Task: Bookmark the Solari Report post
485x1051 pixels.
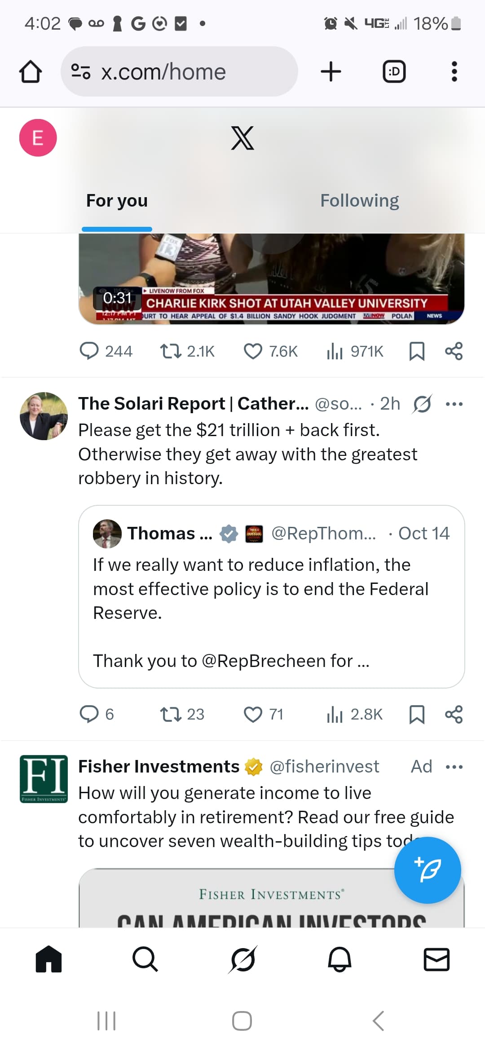Action: point(417,714)
